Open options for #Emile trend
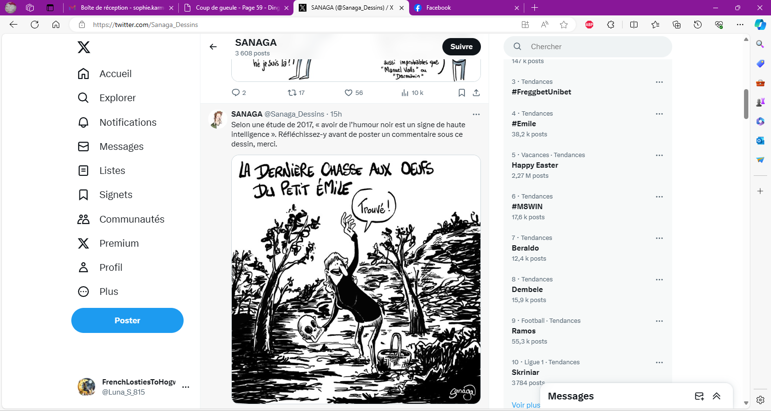This screenshot has height=411, width=771. point(659,114)
